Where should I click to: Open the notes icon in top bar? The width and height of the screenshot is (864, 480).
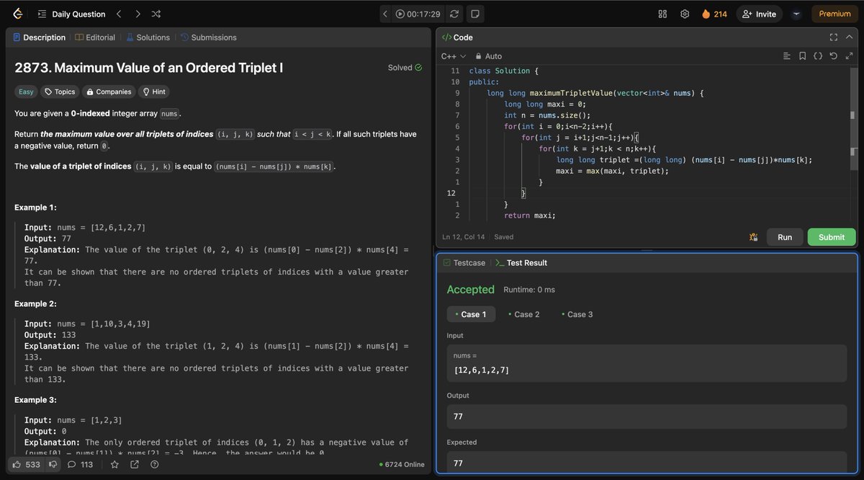(475, 14)
